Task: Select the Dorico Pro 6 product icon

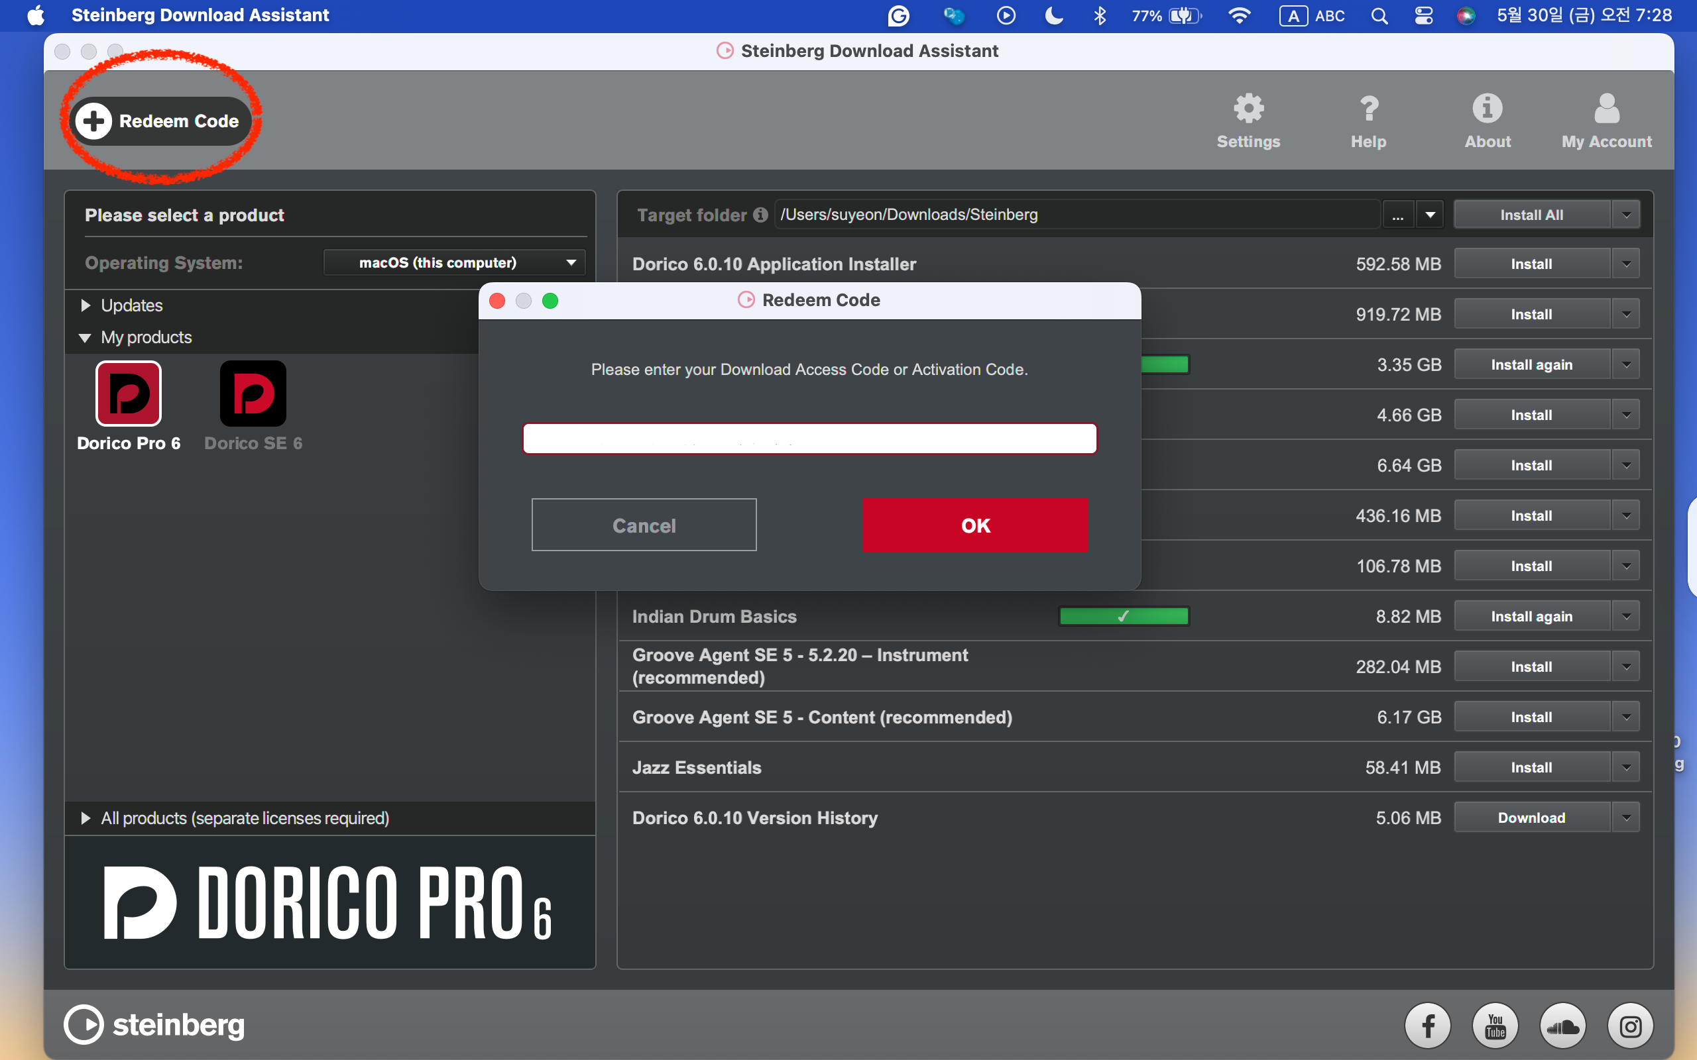Action: coord(129,394)
